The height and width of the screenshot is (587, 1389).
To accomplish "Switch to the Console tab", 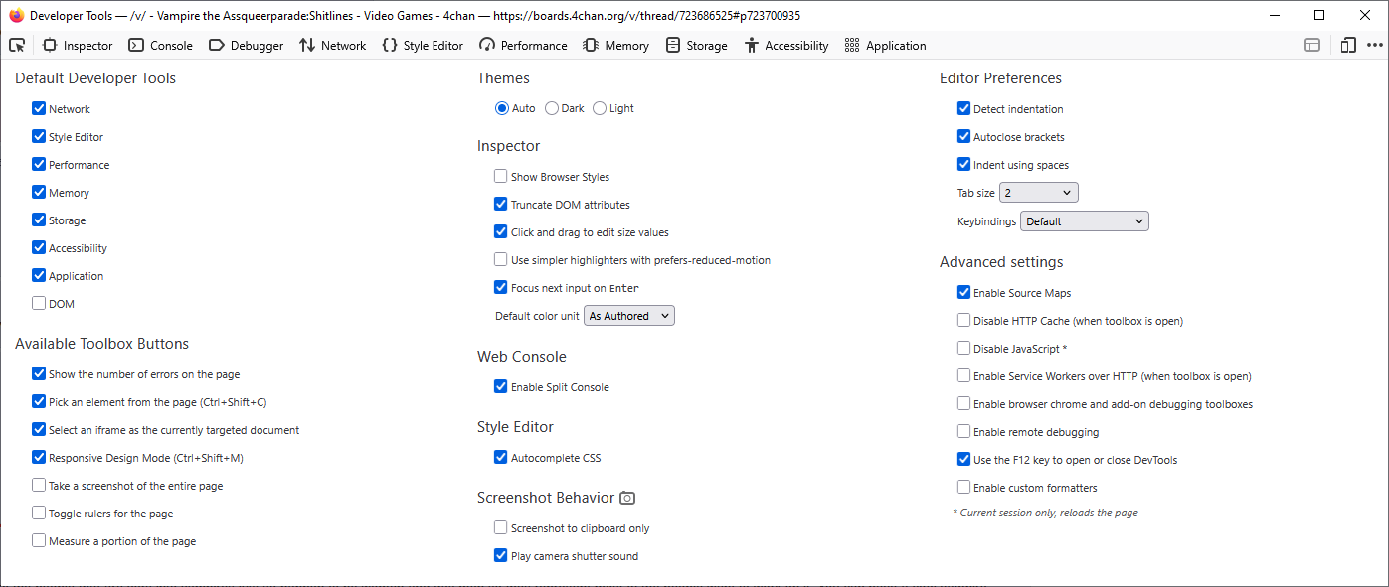I will [160, 45].
